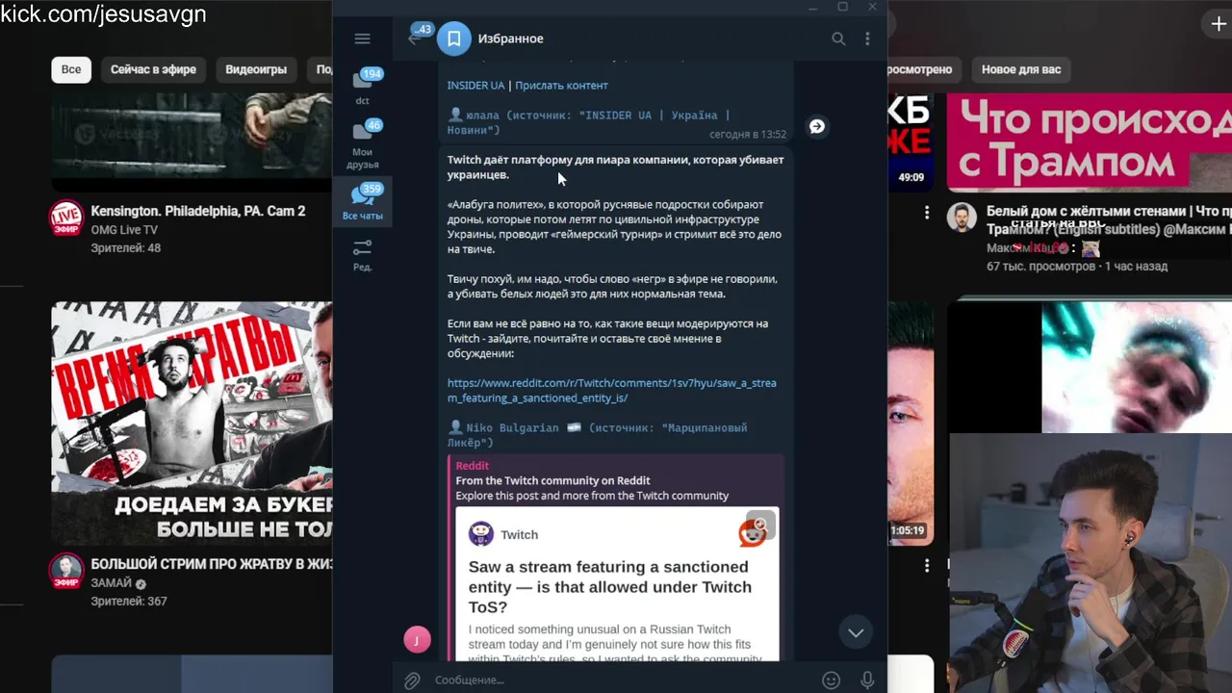This screenshot has height=693, width=1232.
Task: Click the Reddit preview site name
Action: click(x=472, y=466)
